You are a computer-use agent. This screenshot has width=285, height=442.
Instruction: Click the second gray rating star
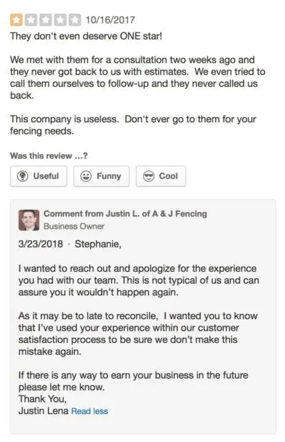(x=31, y=20)
